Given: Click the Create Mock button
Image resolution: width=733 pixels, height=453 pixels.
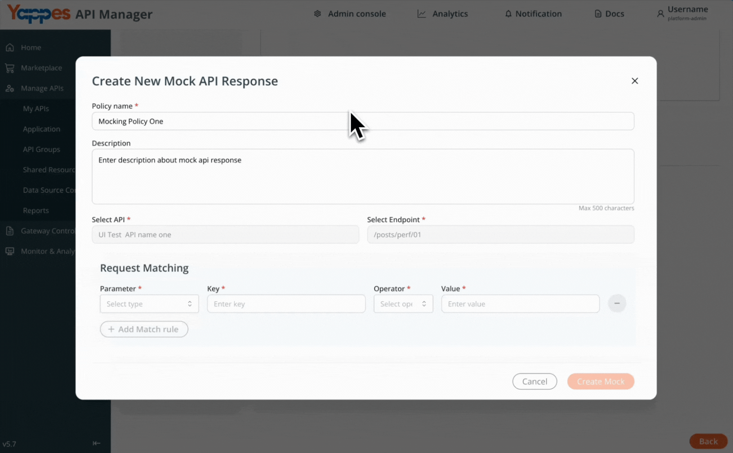Looking at the screenshot, I should click(x=600, y=381).
